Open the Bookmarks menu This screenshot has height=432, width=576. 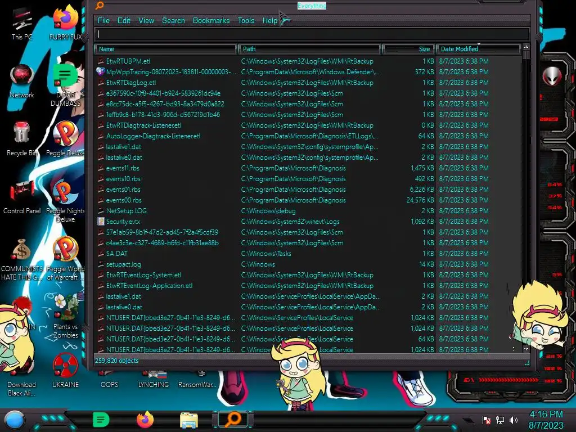211,21
